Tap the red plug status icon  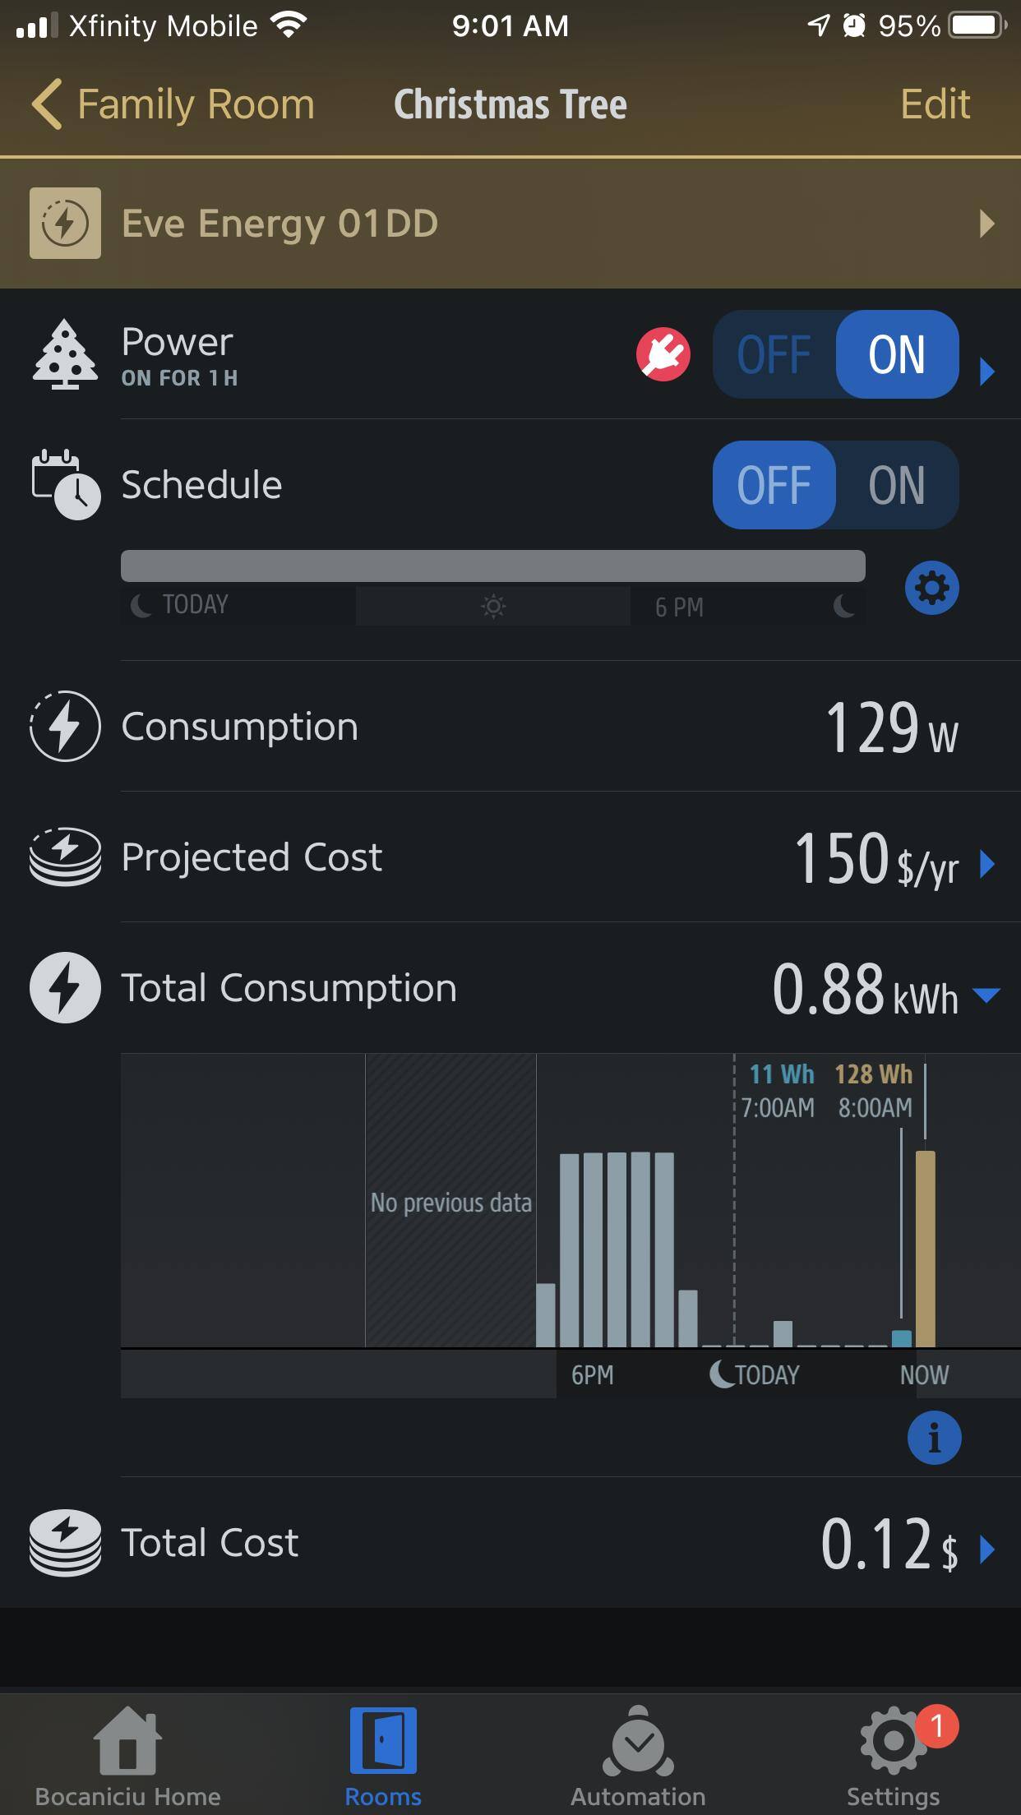tap(663, 354)
